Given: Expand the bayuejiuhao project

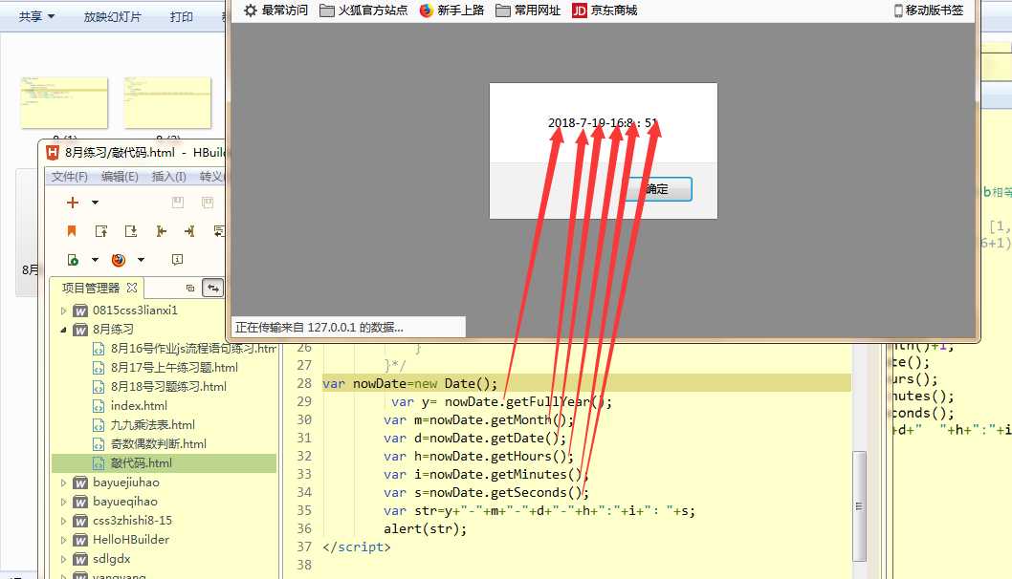Looking at the screenshot, I should pos(63,482).
